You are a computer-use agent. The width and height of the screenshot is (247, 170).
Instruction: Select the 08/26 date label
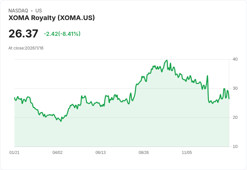[144, 153]
